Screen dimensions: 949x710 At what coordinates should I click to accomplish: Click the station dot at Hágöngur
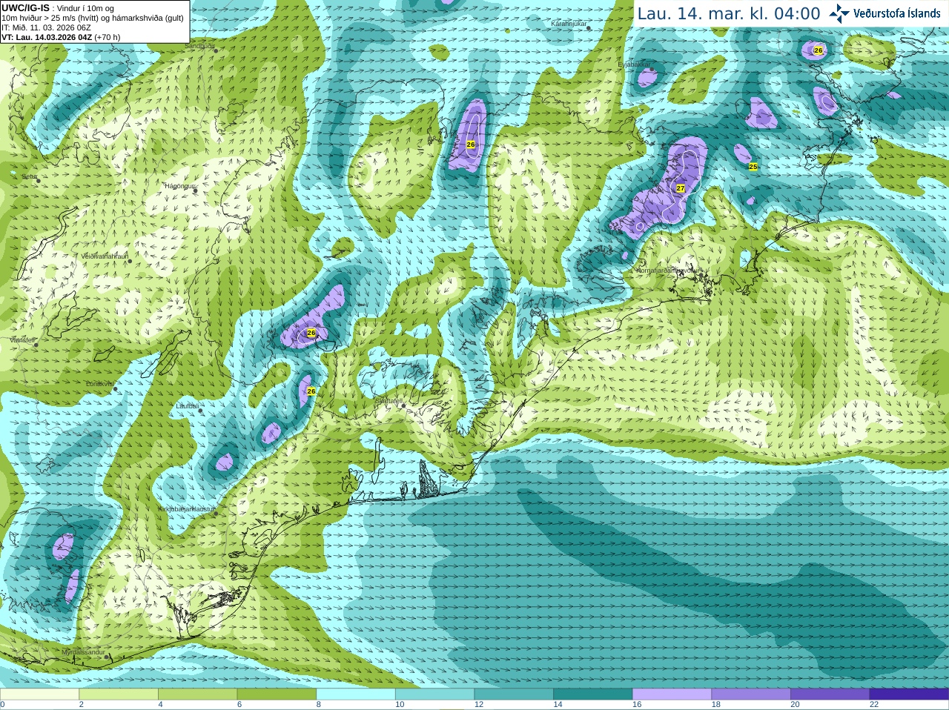click(195, 190)
